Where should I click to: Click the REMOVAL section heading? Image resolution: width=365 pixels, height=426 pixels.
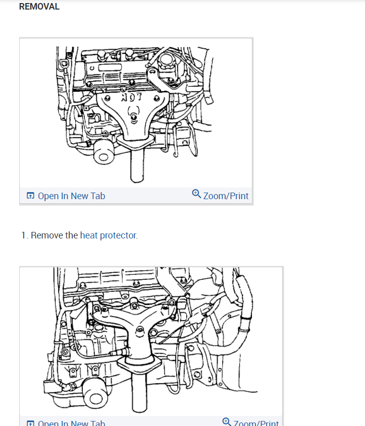(x=39, y=7)
